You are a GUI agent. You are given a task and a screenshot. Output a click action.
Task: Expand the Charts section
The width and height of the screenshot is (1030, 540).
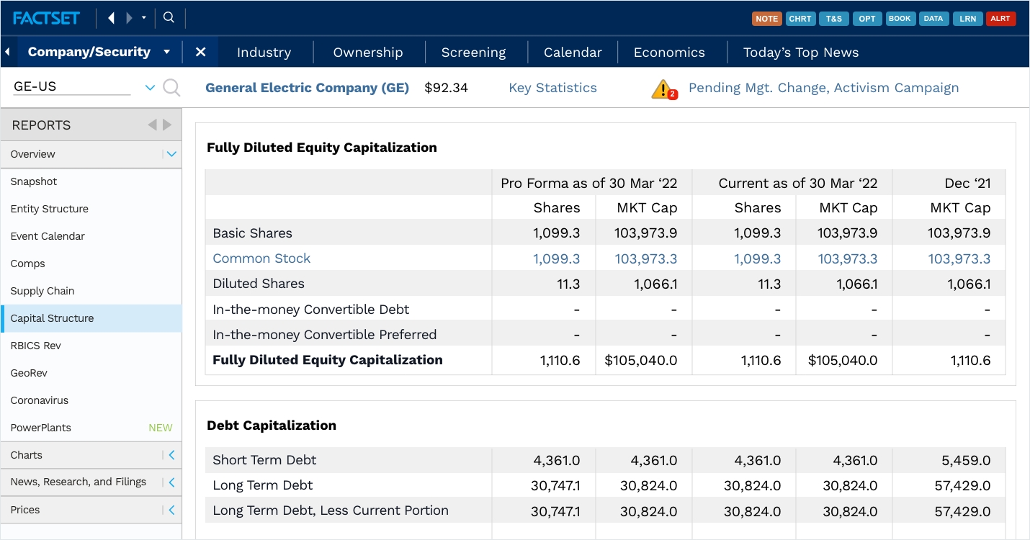[171, 455]
